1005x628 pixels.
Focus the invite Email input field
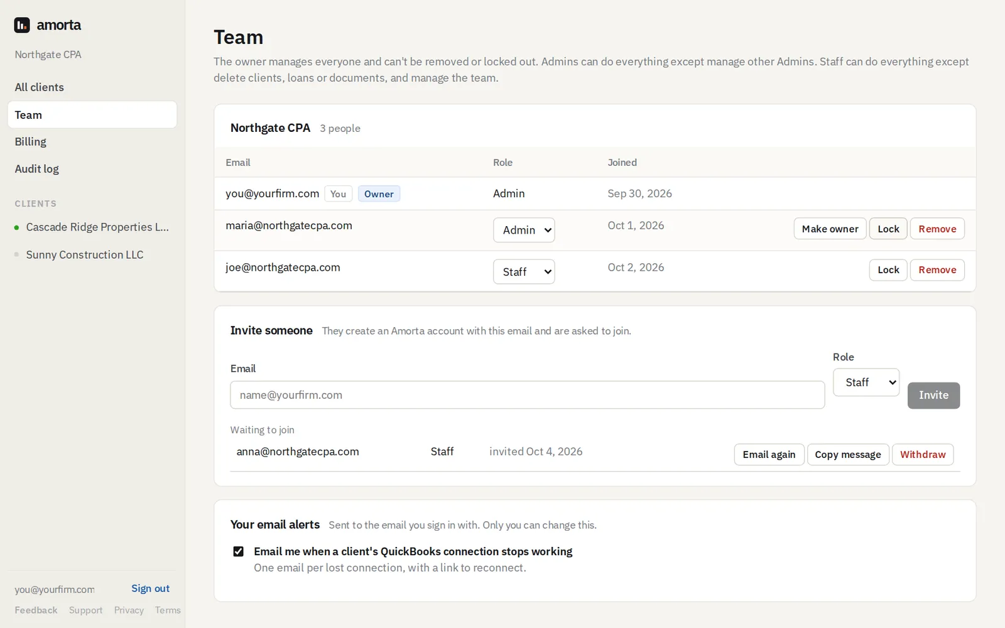pyautogui.click(x=527, y=395)
